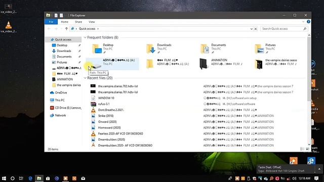Select Dreambuilders (2020) recent file
The image size is (324, 182).
pos(111,140)
